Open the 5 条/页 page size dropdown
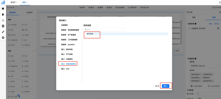 (178, 51)
